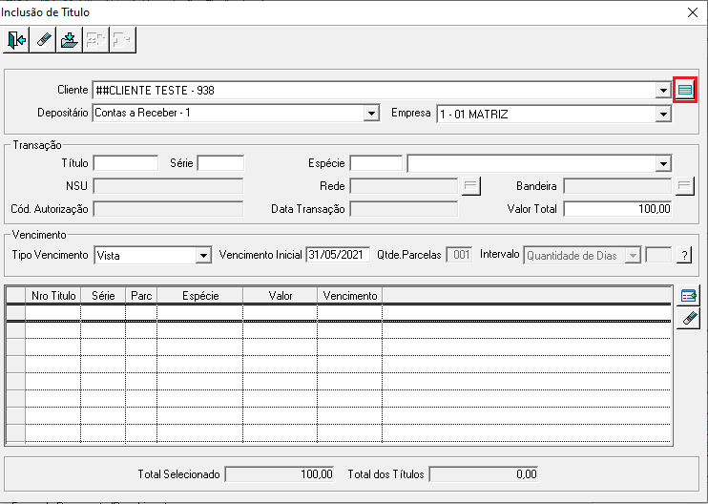Click the Total Selecionado field

click(x=280, y=474)
